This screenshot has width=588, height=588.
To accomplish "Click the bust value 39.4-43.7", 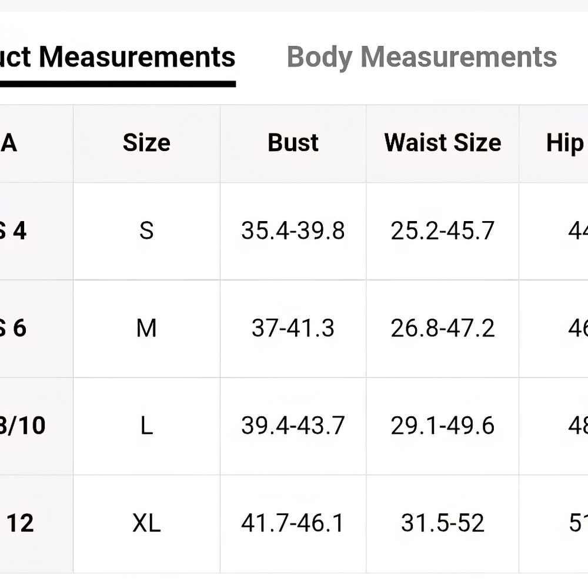I will (293, 426).
